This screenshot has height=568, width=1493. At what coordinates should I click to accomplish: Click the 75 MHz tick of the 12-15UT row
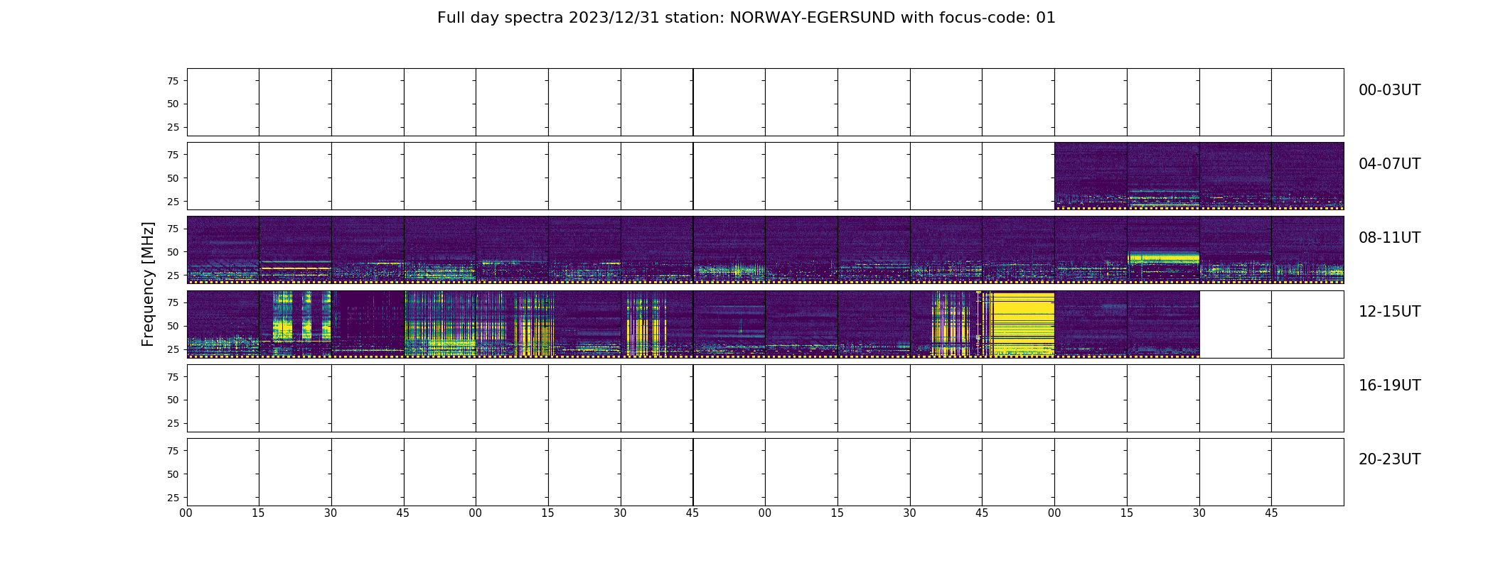click(173, 302)
